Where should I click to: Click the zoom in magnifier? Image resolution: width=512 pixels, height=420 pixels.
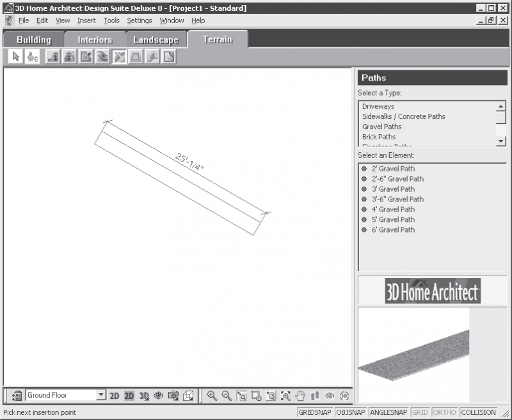(x=212, y=396)
